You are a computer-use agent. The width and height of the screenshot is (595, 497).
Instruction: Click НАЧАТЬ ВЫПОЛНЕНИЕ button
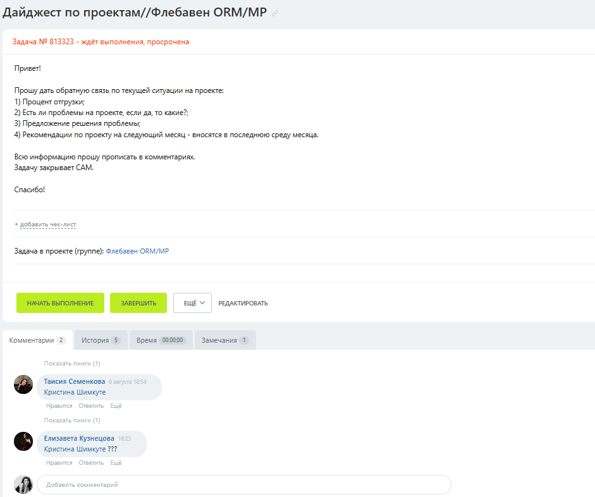coord(60,303)
